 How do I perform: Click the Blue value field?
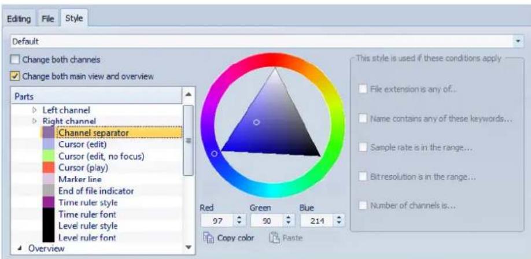coord(317,221)
